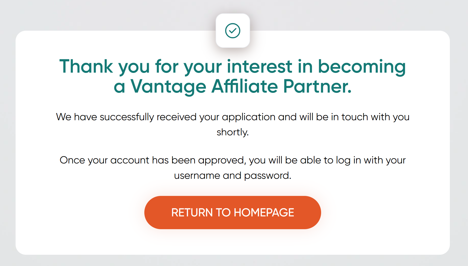468x266 pixels.
Task: Click the word "Thank" in the heading
Action: pyautogui.click(x=86, y=66)
